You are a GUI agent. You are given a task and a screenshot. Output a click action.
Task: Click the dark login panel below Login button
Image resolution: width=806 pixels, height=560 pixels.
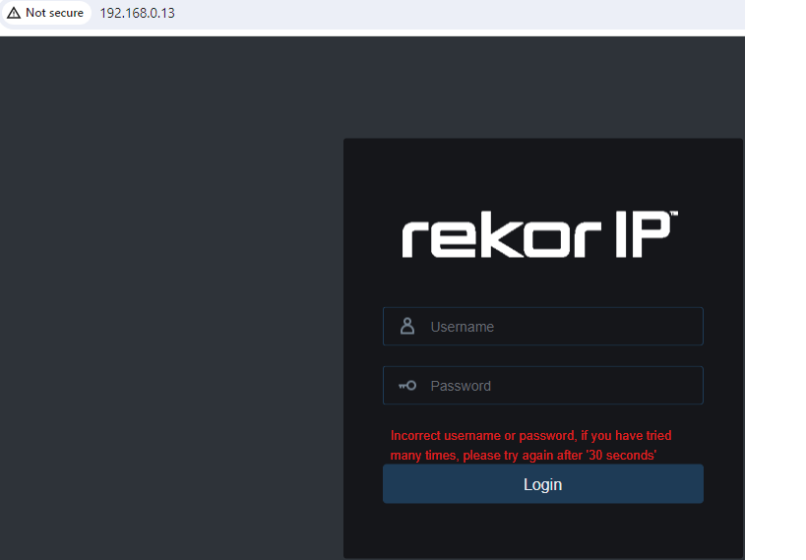coord(542,529)
